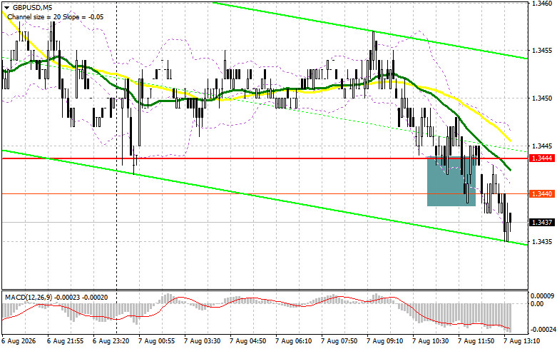The image size is (557, 349).
Task: Select the 7 Aug 03:30 time label
Action: (203, 341)
